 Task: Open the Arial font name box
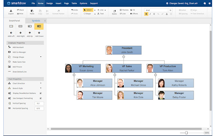click(x=156, y=10)
